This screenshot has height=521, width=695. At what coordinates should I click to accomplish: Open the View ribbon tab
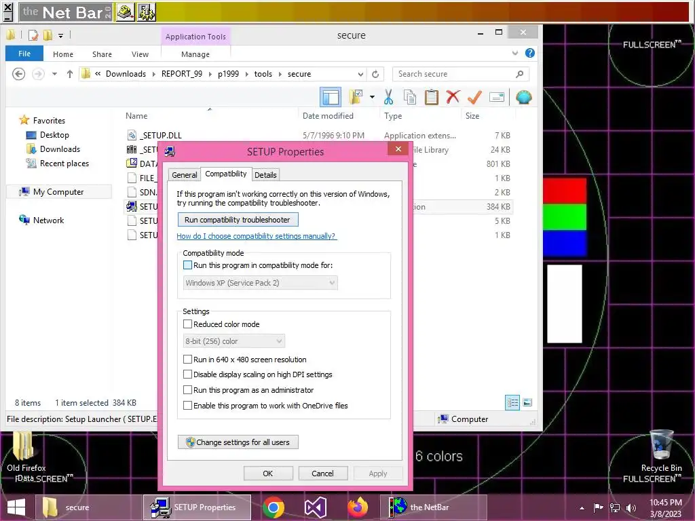[140, 54]
